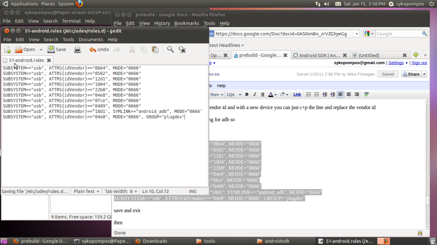The image size is (437, 245).
Task: Open the Ubuntu Applications menu
Action: pos(24,3)
